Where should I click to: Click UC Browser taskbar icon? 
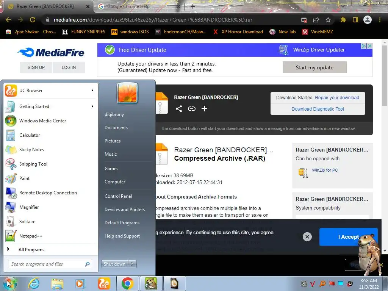point(104,283)
